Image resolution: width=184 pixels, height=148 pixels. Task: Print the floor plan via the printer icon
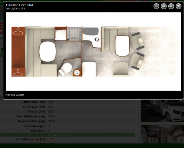click(171, 6)
